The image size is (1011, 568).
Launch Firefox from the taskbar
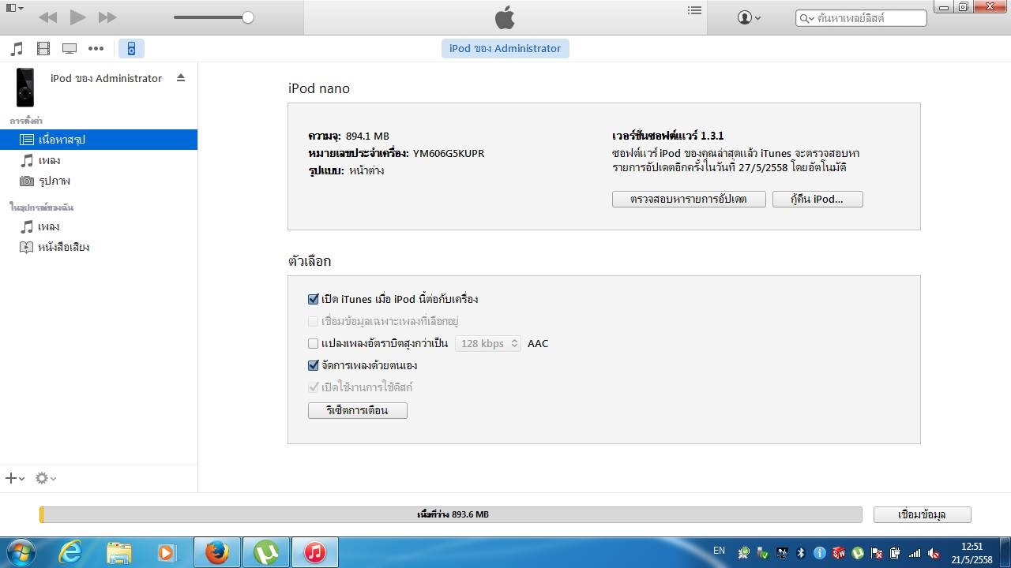point(217,552)
